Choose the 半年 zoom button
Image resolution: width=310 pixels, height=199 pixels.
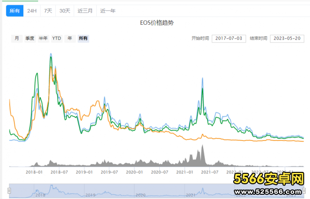tap(43, 38)
